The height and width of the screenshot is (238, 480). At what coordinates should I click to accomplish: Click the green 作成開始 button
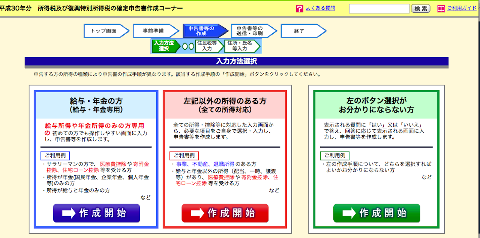click(x=376, y=213)
